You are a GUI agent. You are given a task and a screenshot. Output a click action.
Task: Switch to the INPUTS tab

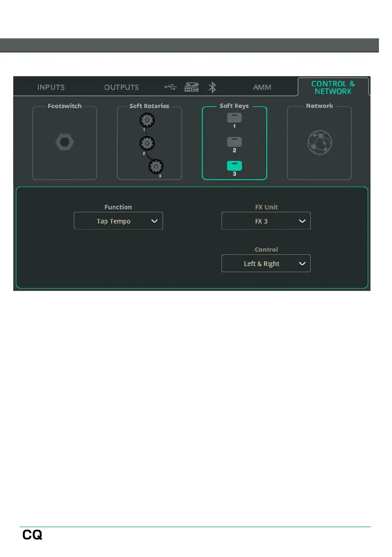coord(51,87)
